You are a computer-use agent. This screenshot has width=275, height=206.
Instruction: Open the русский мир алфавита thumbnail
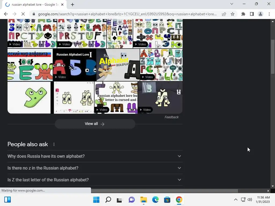point(30,65)
